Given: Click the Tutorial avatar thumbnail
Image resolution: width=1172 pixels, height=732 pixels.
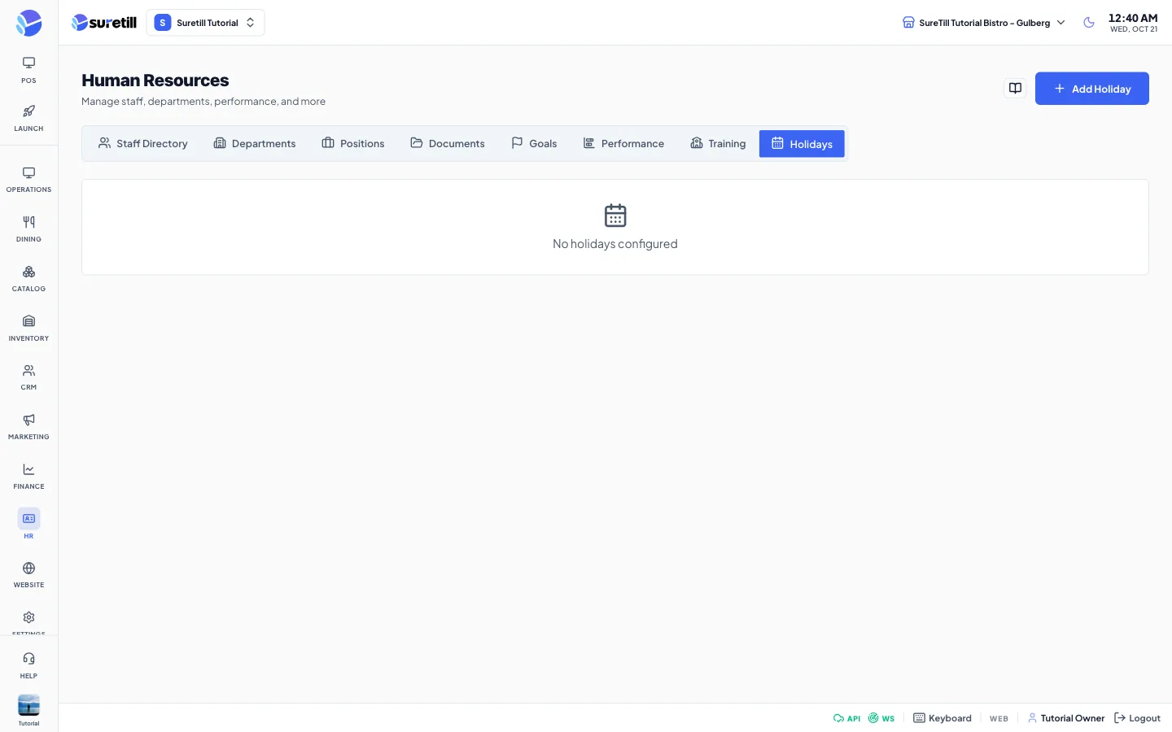Looking at the screenshot, I should (x=28, y=705).
